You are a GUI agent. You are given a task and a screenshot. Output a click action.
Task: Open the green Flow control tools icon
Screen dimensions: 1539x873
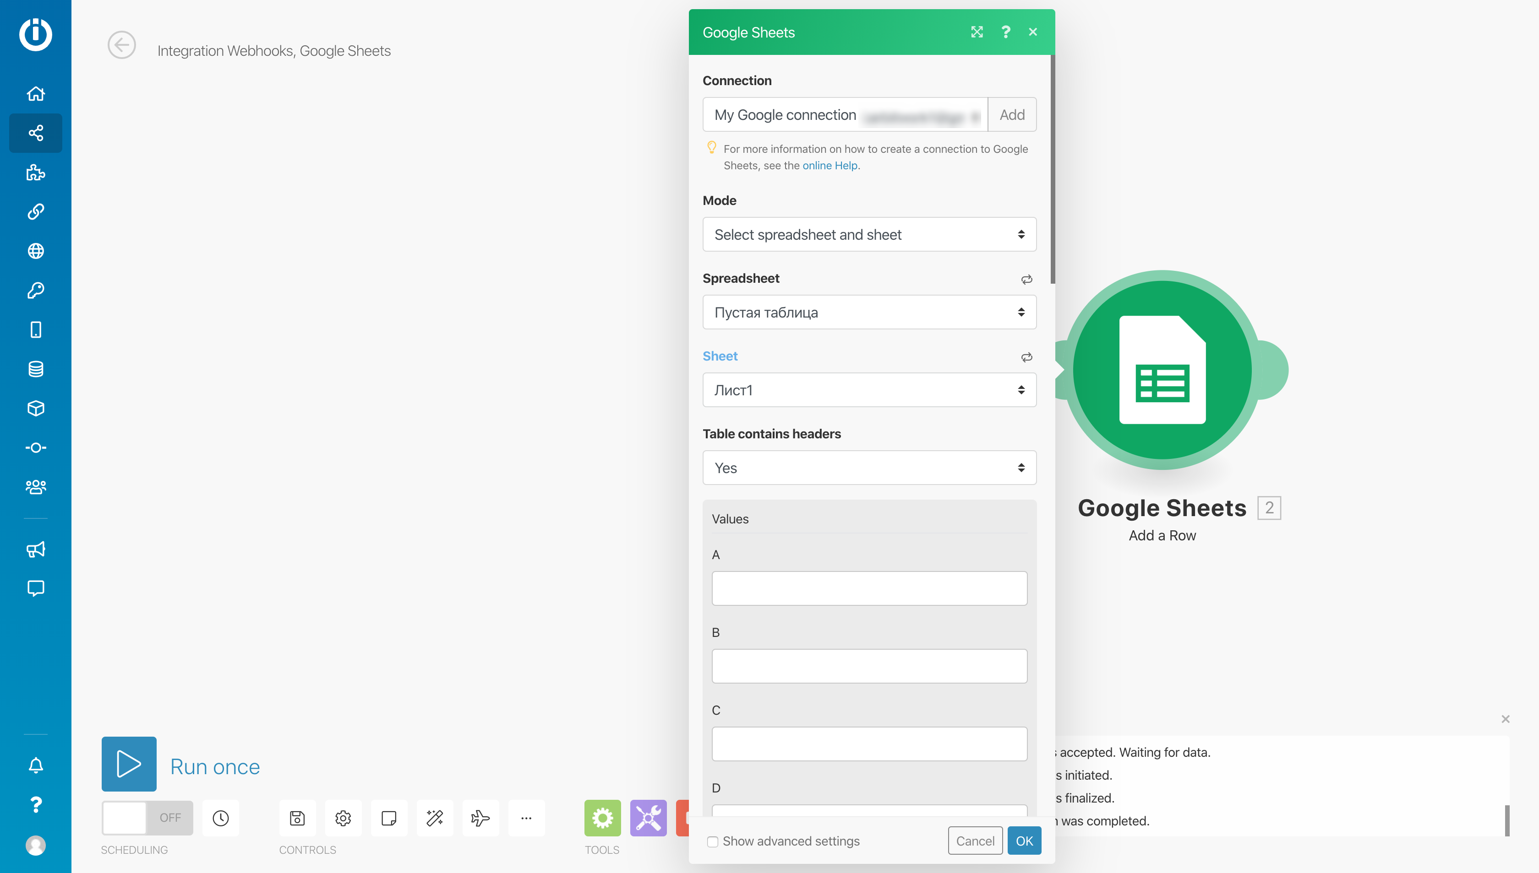tap(603, 818)
